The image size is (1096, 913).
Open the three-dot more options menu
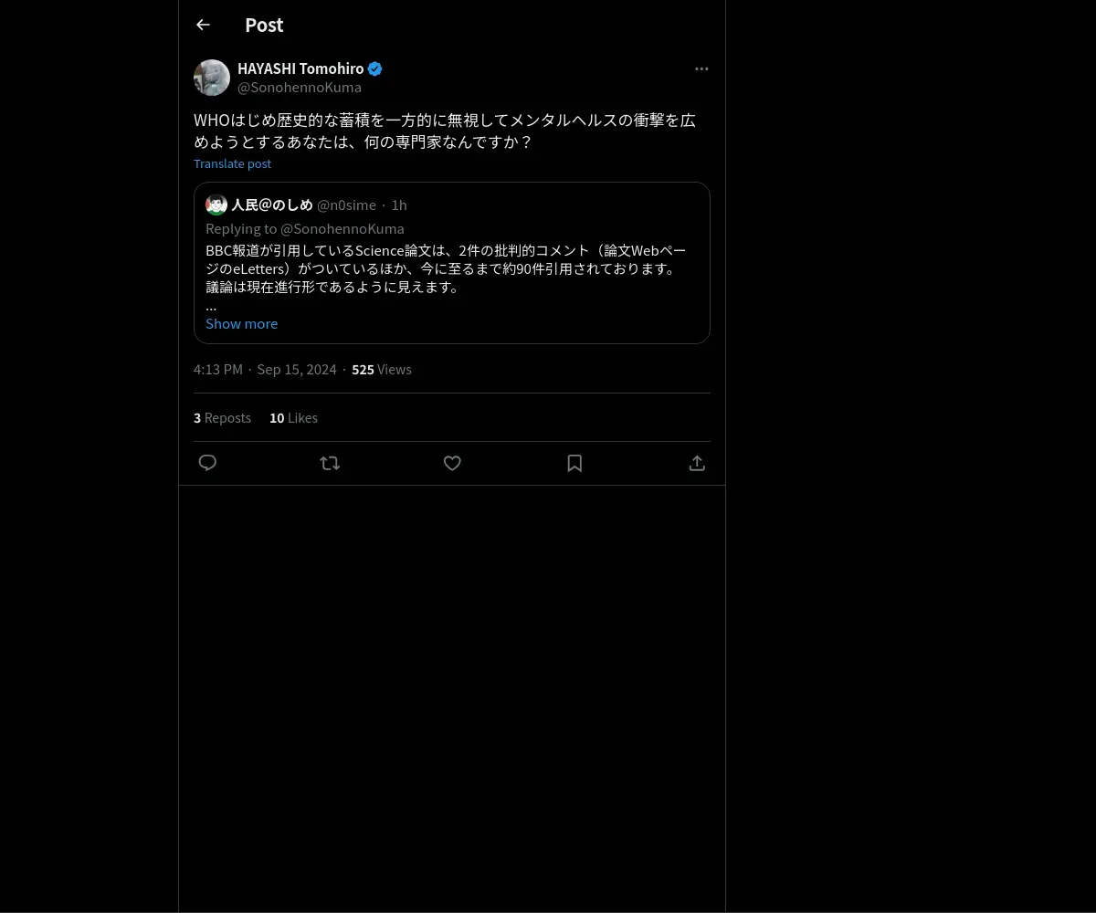pos(701,68)
